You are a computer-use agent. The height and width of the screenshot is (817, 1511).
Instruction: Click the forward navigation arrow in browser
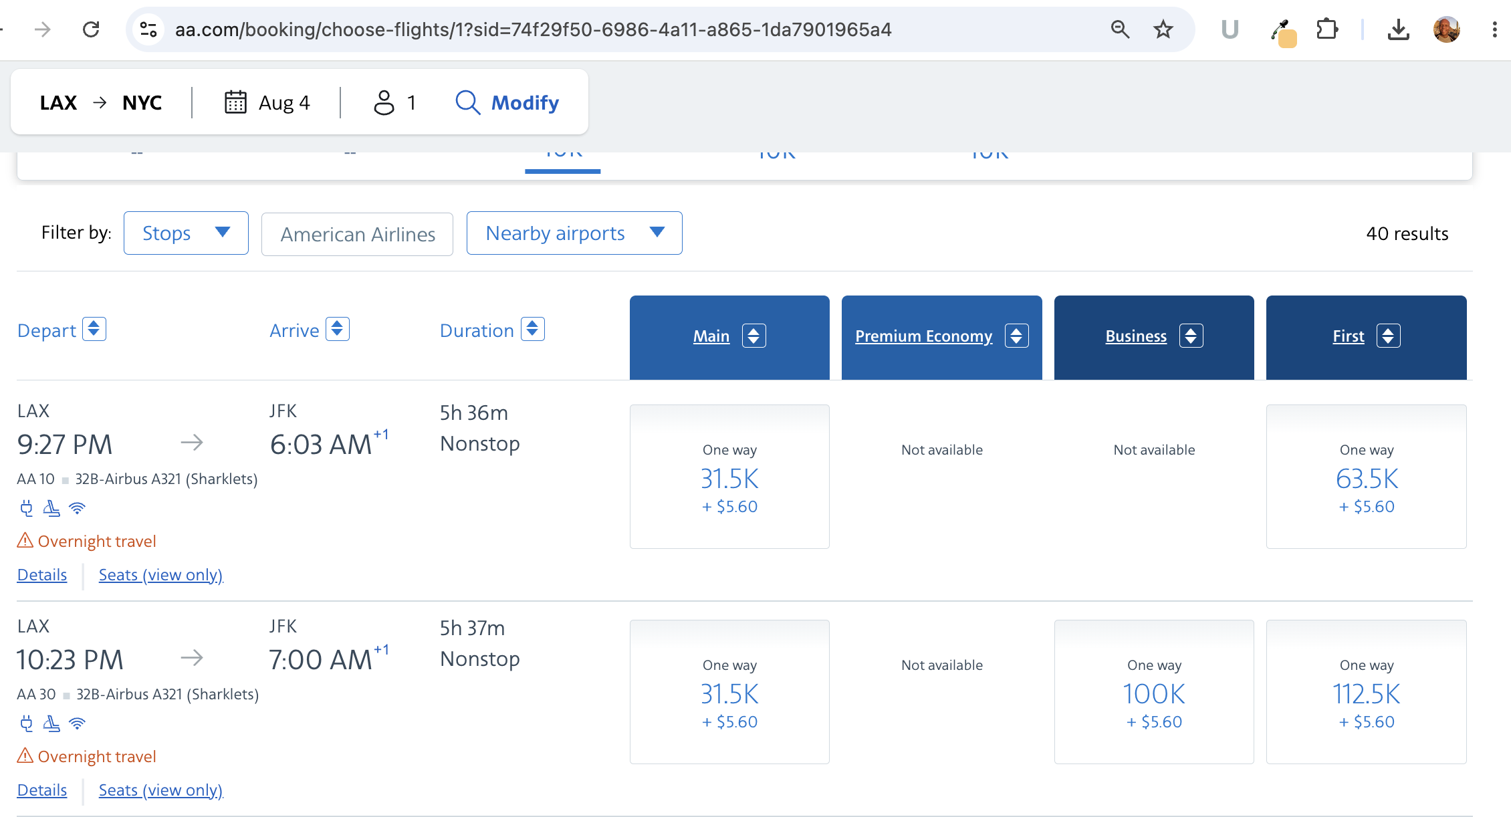(43, 29)
